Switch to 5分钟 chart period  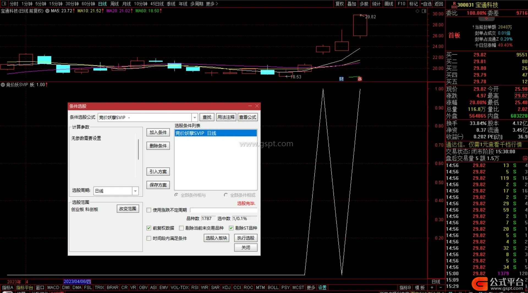[x=41, y=4]
